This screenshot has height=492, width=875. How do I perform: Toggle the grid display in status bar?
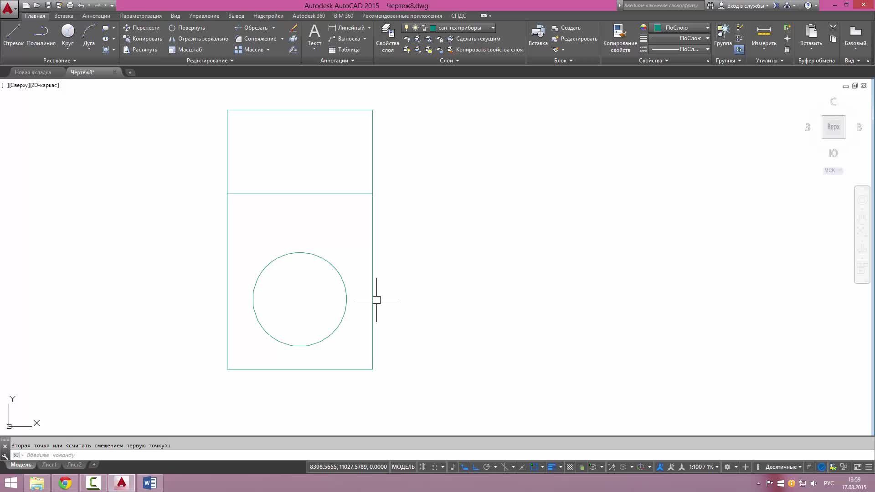(422, 467)
